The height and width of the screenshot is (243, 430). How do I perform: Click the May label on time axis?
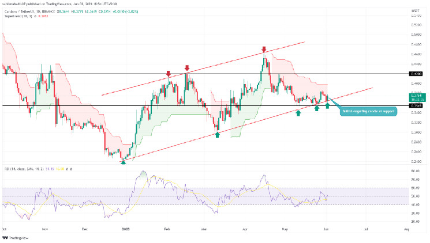[285, 229]
